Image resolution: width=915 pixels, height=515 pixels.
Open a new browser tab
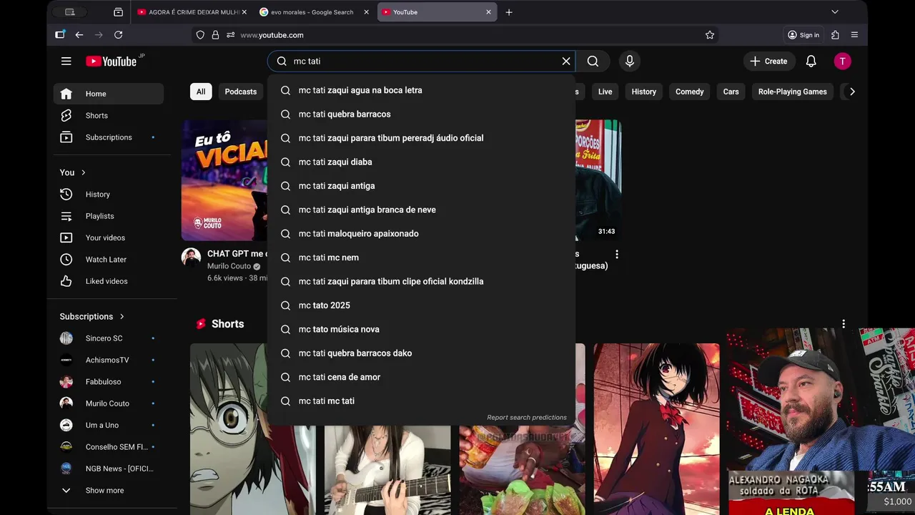click(x=509, y=12)
